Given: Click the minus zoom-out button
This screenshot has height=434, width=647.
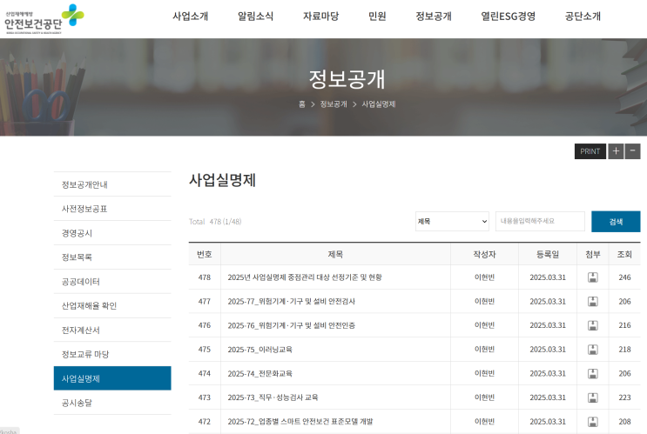Looking at the screenshot, I should click(x=632, y=151).
